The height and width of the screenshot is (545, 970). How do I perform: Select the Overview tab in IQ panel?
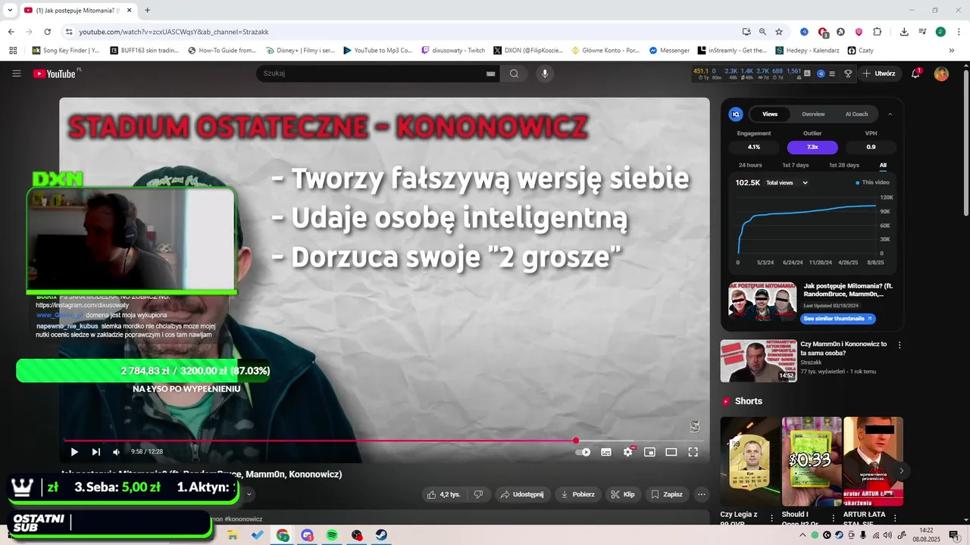click(x=813, y=114)
